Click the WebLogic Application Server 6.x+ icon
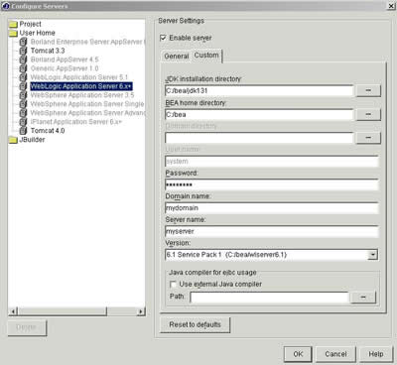Viewport: 397px width, 365px height. pos(23,86)
